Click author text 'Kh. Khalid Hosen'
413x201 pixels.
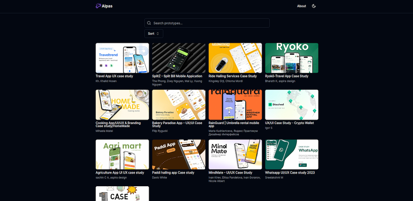(106, 81)
